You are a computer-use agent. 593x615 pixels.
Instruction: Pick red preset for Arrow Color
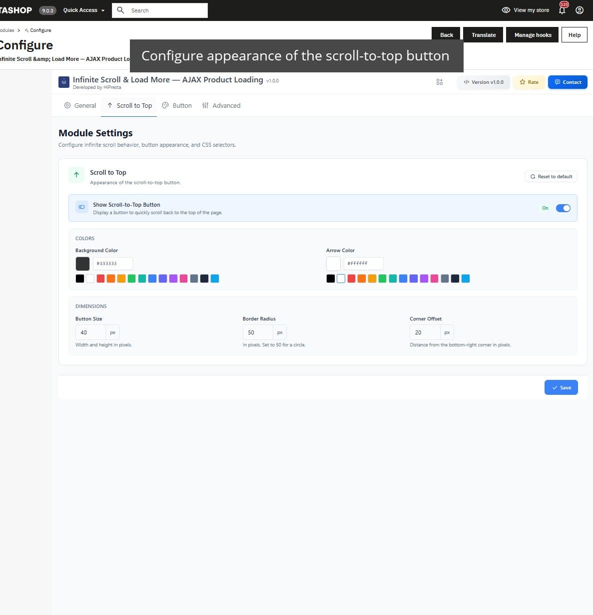351,279
